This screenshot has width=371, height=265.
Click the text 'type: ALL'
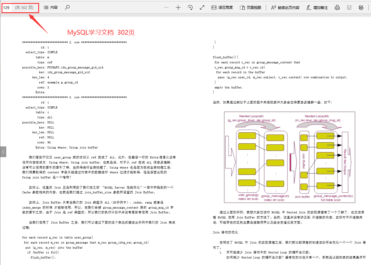(45, 117)
